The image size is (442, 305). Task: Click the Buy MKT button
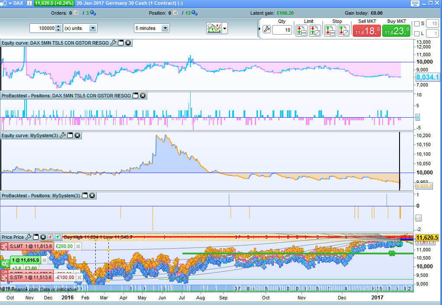(x=396, y=31)
